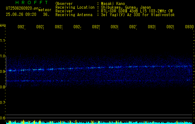The width and height of the screenshot is (195, 124).
Task: Click the 0.8 kHz axis label
Action: click(2, 87)
